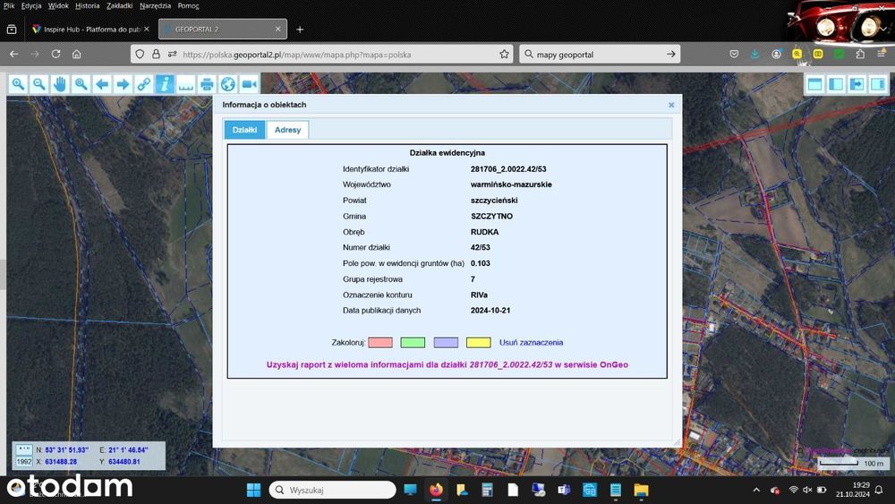Click the Windows taskbar search field
Viewport: 895px width, 504px height.
pyautogui.click(x=333, y=490)
